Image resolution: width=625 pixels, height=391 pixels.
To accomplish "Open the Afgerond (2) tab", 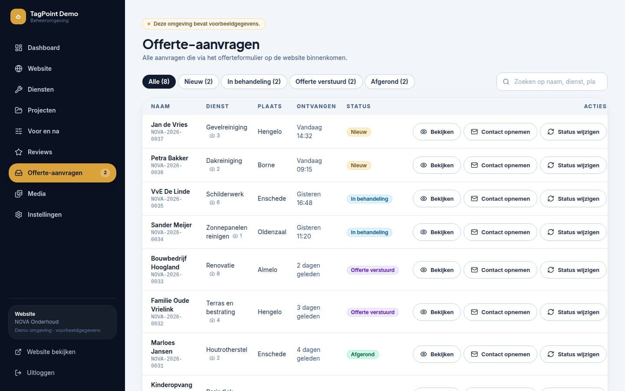I will pos(389,82).
